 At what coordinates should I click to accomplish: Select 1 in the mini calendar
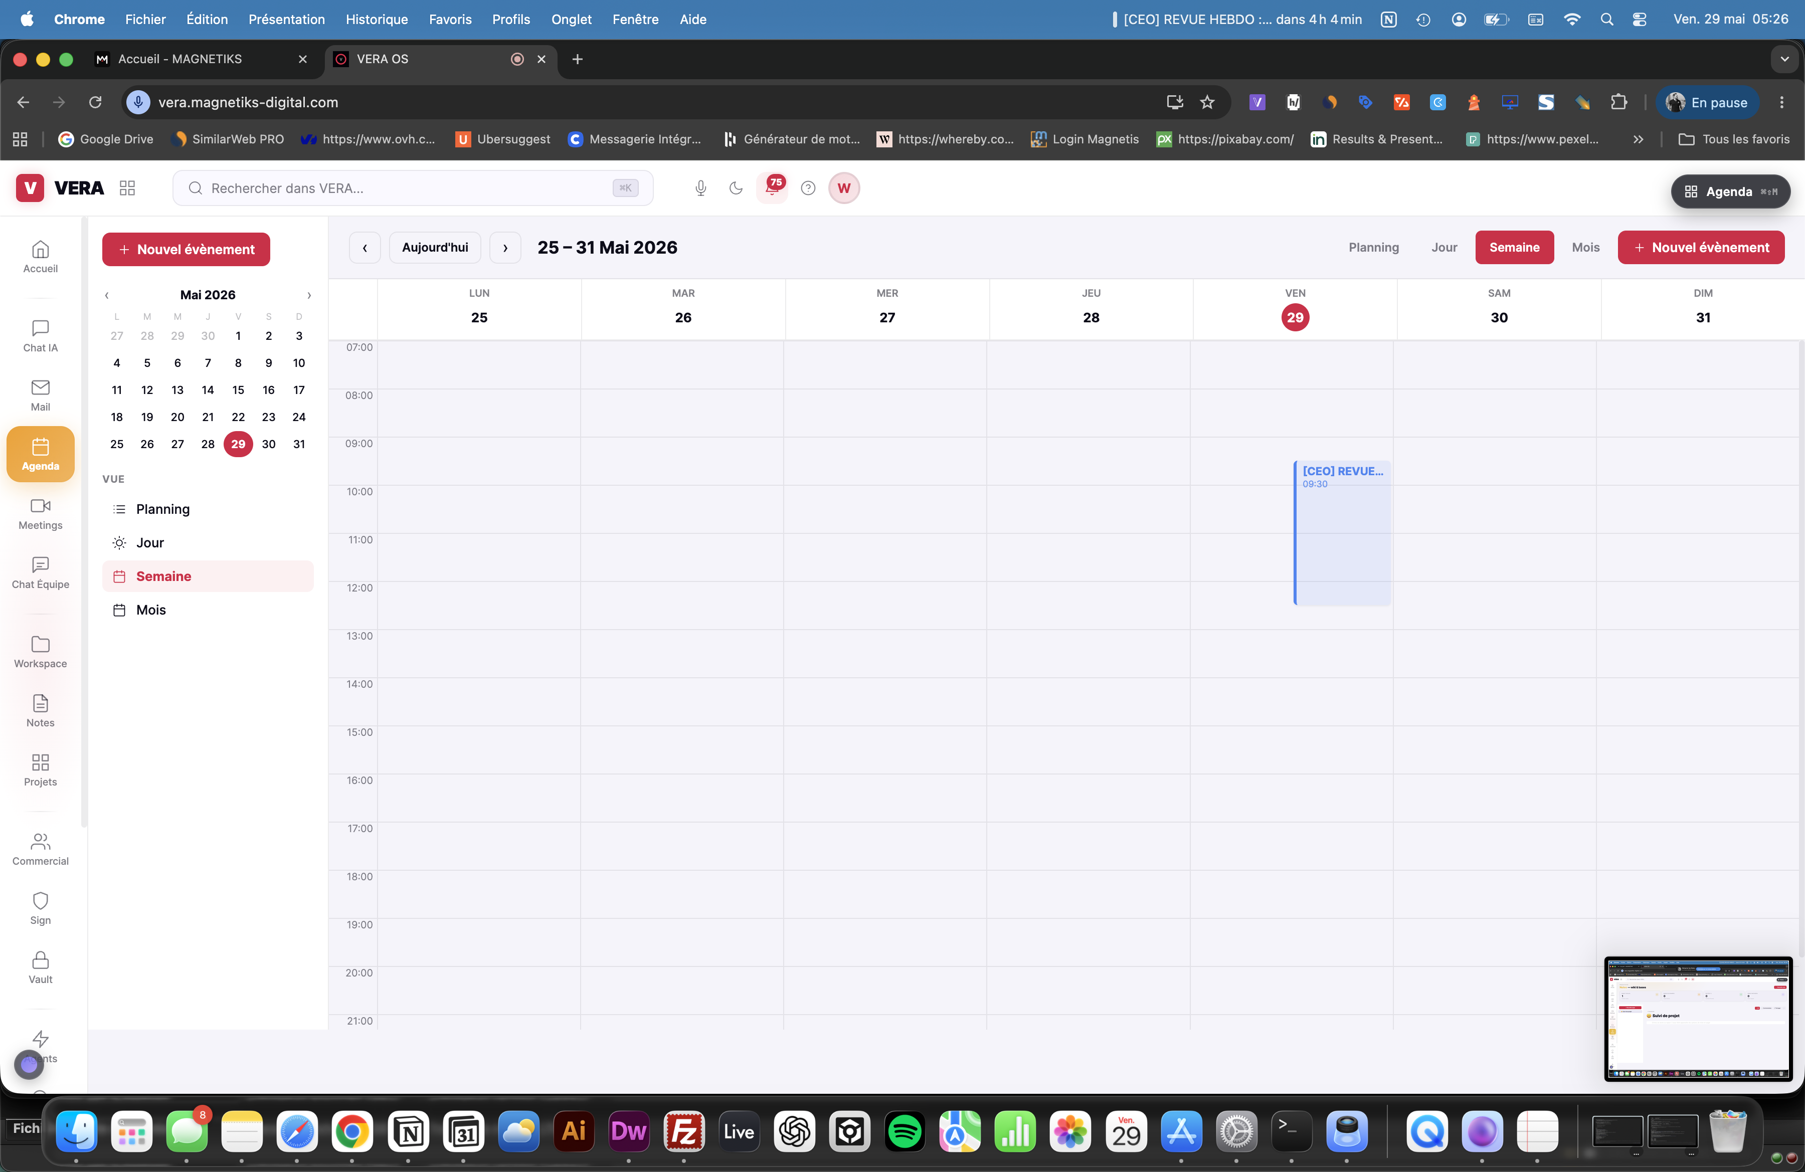pyautogui.click(x=238, y=336)
